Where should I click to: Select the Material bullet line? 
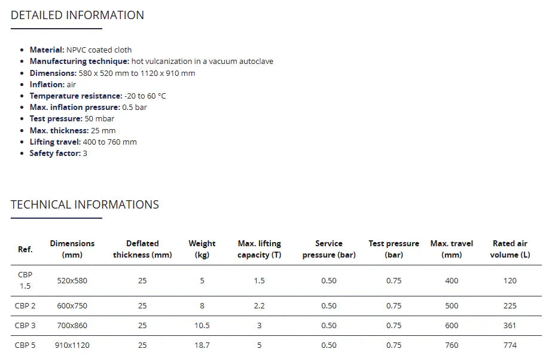pyautogui.click(x=81, y=50)
